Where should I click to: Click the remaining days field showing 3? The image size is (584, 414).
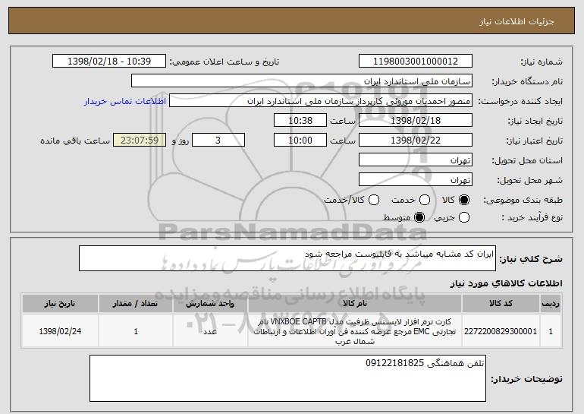click(x=218, y=141)
